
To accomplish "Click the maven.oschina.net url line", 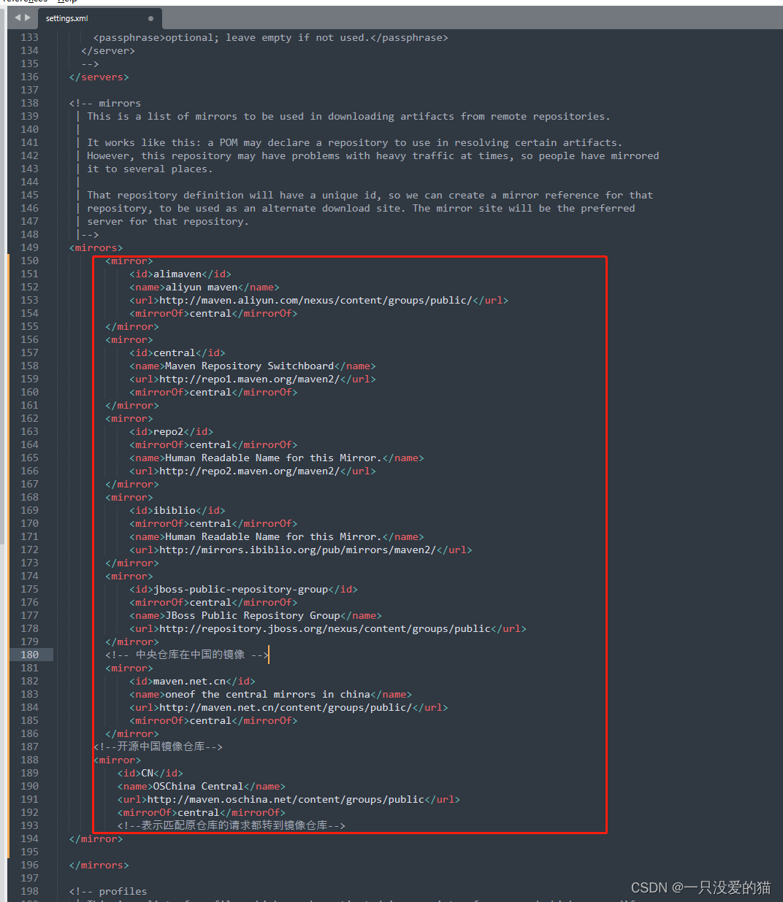I will [x=289, y=799].
